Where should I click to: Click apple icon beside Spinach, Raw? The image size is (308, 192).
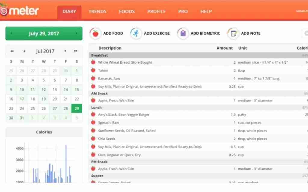pos(93,122)
